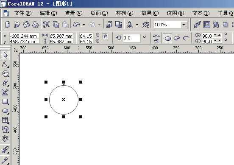Open the 编辑(E) menu
The image size is (234, 165).
pyautogui.click(x=48, y=13)
